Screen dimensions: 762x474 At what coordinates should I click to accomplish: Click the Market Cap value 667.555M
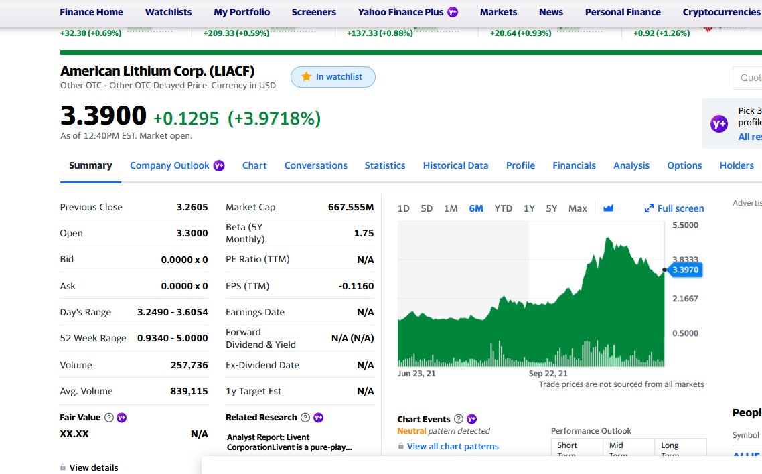[x=351, y=207]
